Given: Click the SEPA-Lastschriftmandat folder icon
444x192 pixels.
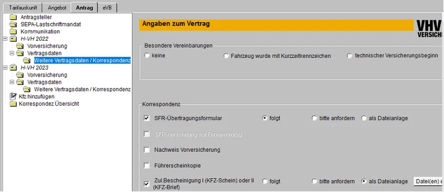Looking at the screenshot, I should tap(13, 24).
